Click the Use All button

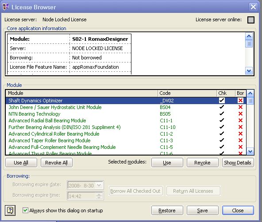tap(21, 163)
